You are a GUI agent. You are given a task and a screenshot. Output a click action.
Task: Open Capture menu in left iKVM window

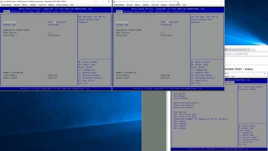coord(51,5)
